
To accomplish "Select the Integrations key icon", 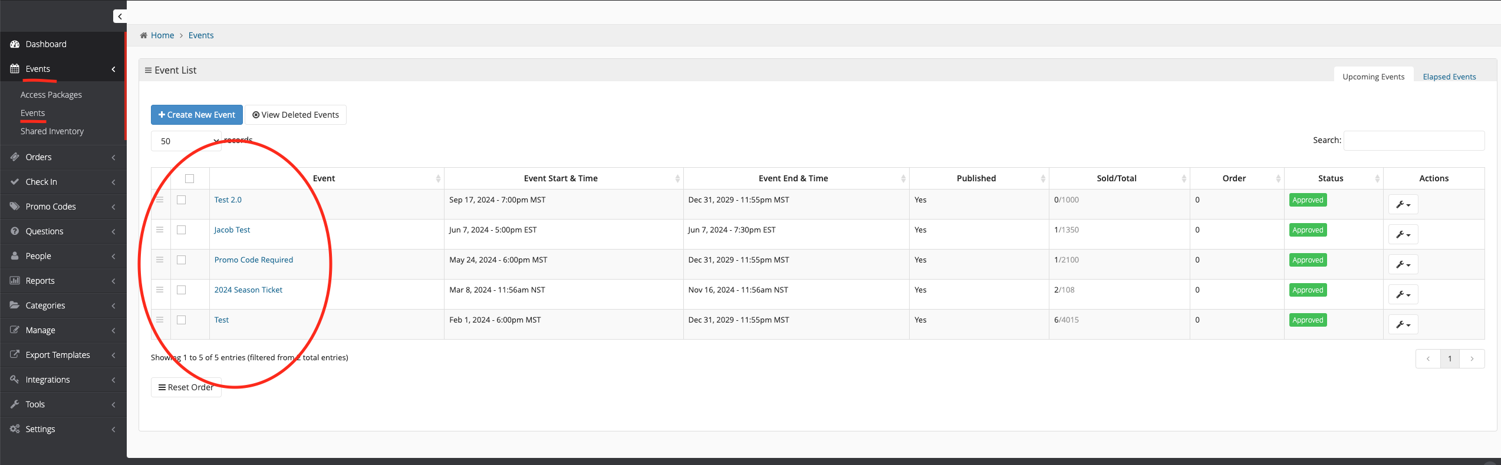I will pos(15,380).
